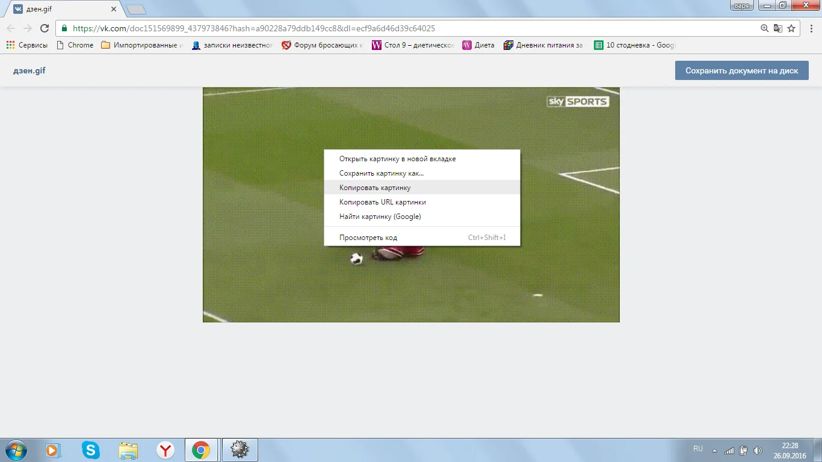Select Сохранить картинку как… from the menu
The width and height of the screenshot is (822, 462).
[x=422, y=173]
